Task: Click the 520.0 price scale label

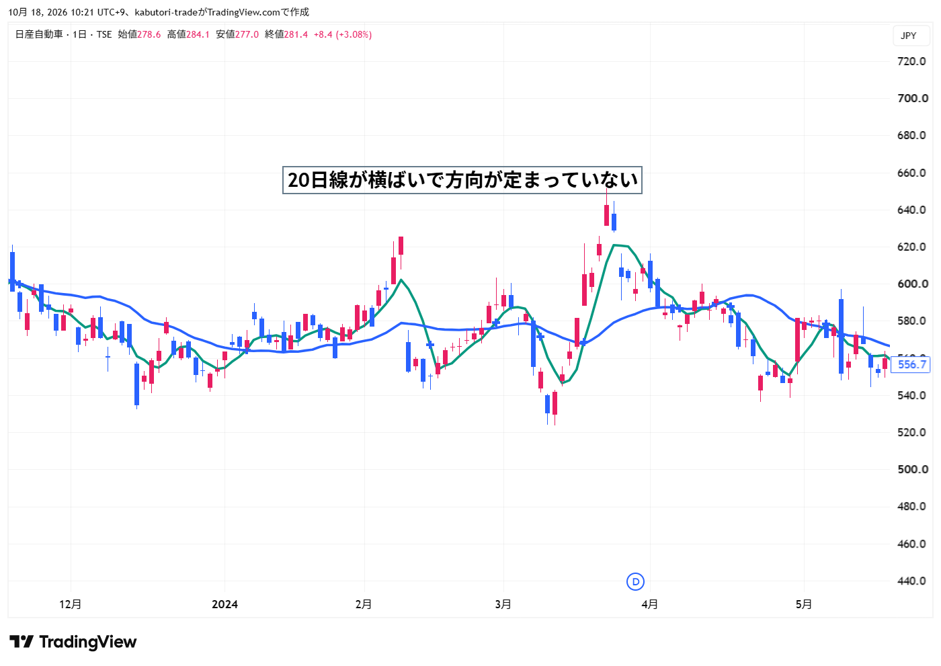Action: point(912,432)
